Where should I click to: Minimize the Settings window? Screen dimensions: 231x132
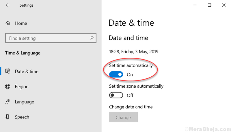[x=195, y=5]
